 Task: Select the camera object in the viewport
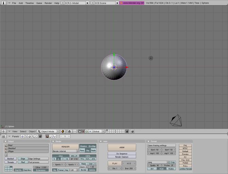coord(176,120)
